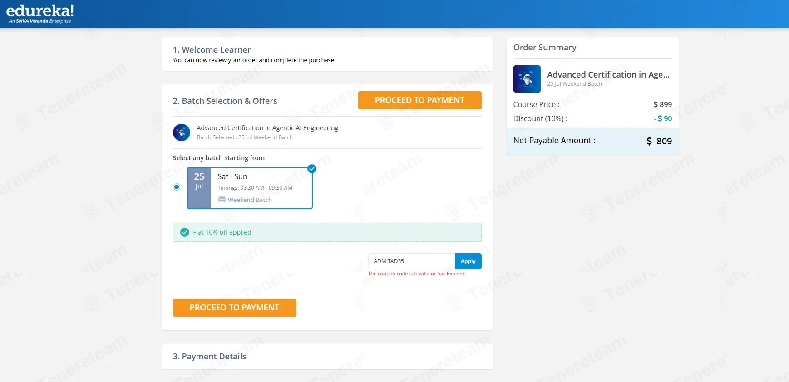Click the edureka! logo in header
The height and width of the screenshot is (382, 789).
[x=40, y=14]
